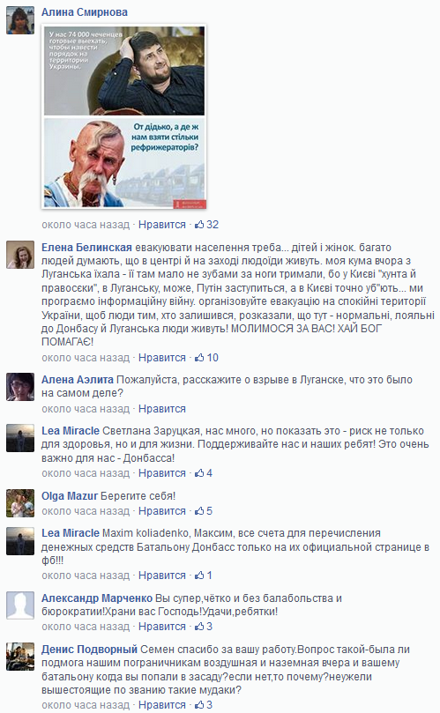Click Алена Аэлита's profile avatar
Viewport: 440px width, 713px height.
(20, 387)
